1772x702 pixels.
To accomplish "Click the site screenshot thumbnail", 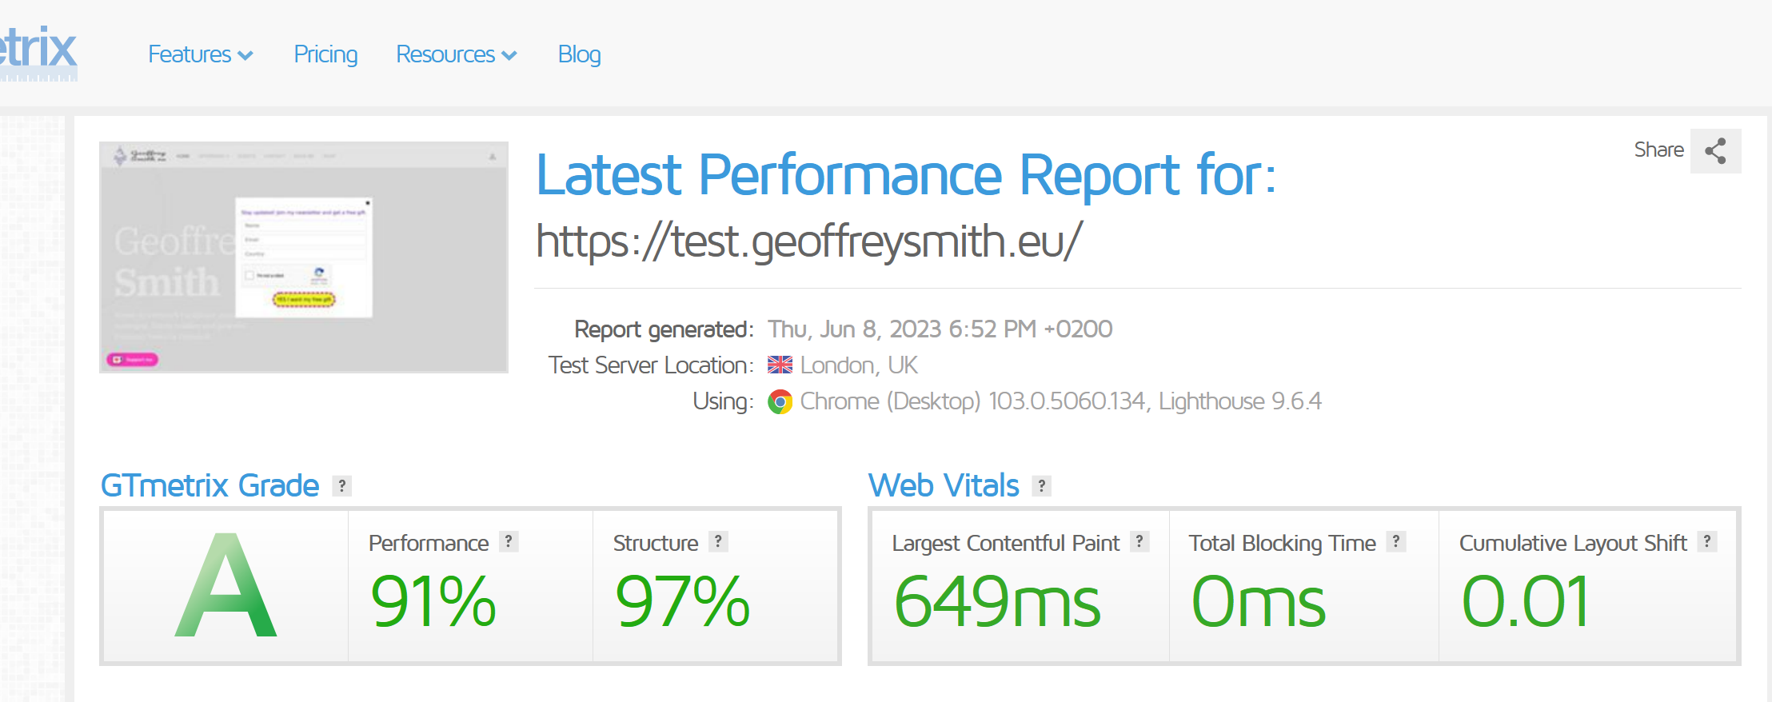I will coord(304,257).
